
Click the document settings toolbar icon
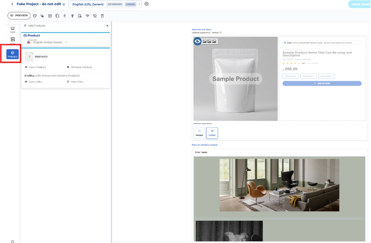tap(80, 16)
